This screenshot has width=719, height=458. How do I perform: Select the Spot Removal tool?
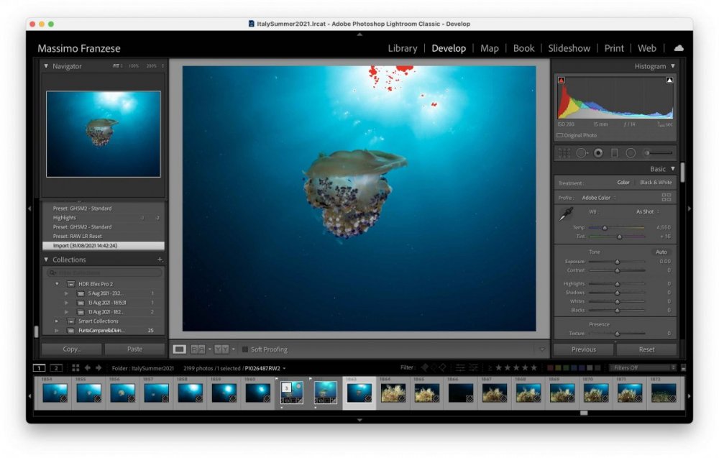[582, 153]
